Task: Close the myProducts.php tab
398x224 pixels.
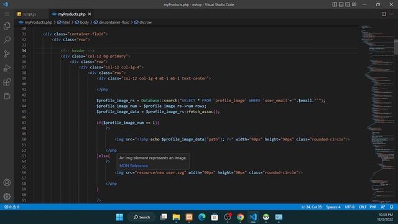Action: tap(90, 14)
